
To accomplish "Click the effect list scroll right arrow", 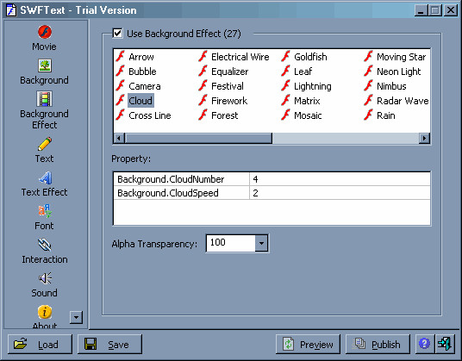I will 424,138.
